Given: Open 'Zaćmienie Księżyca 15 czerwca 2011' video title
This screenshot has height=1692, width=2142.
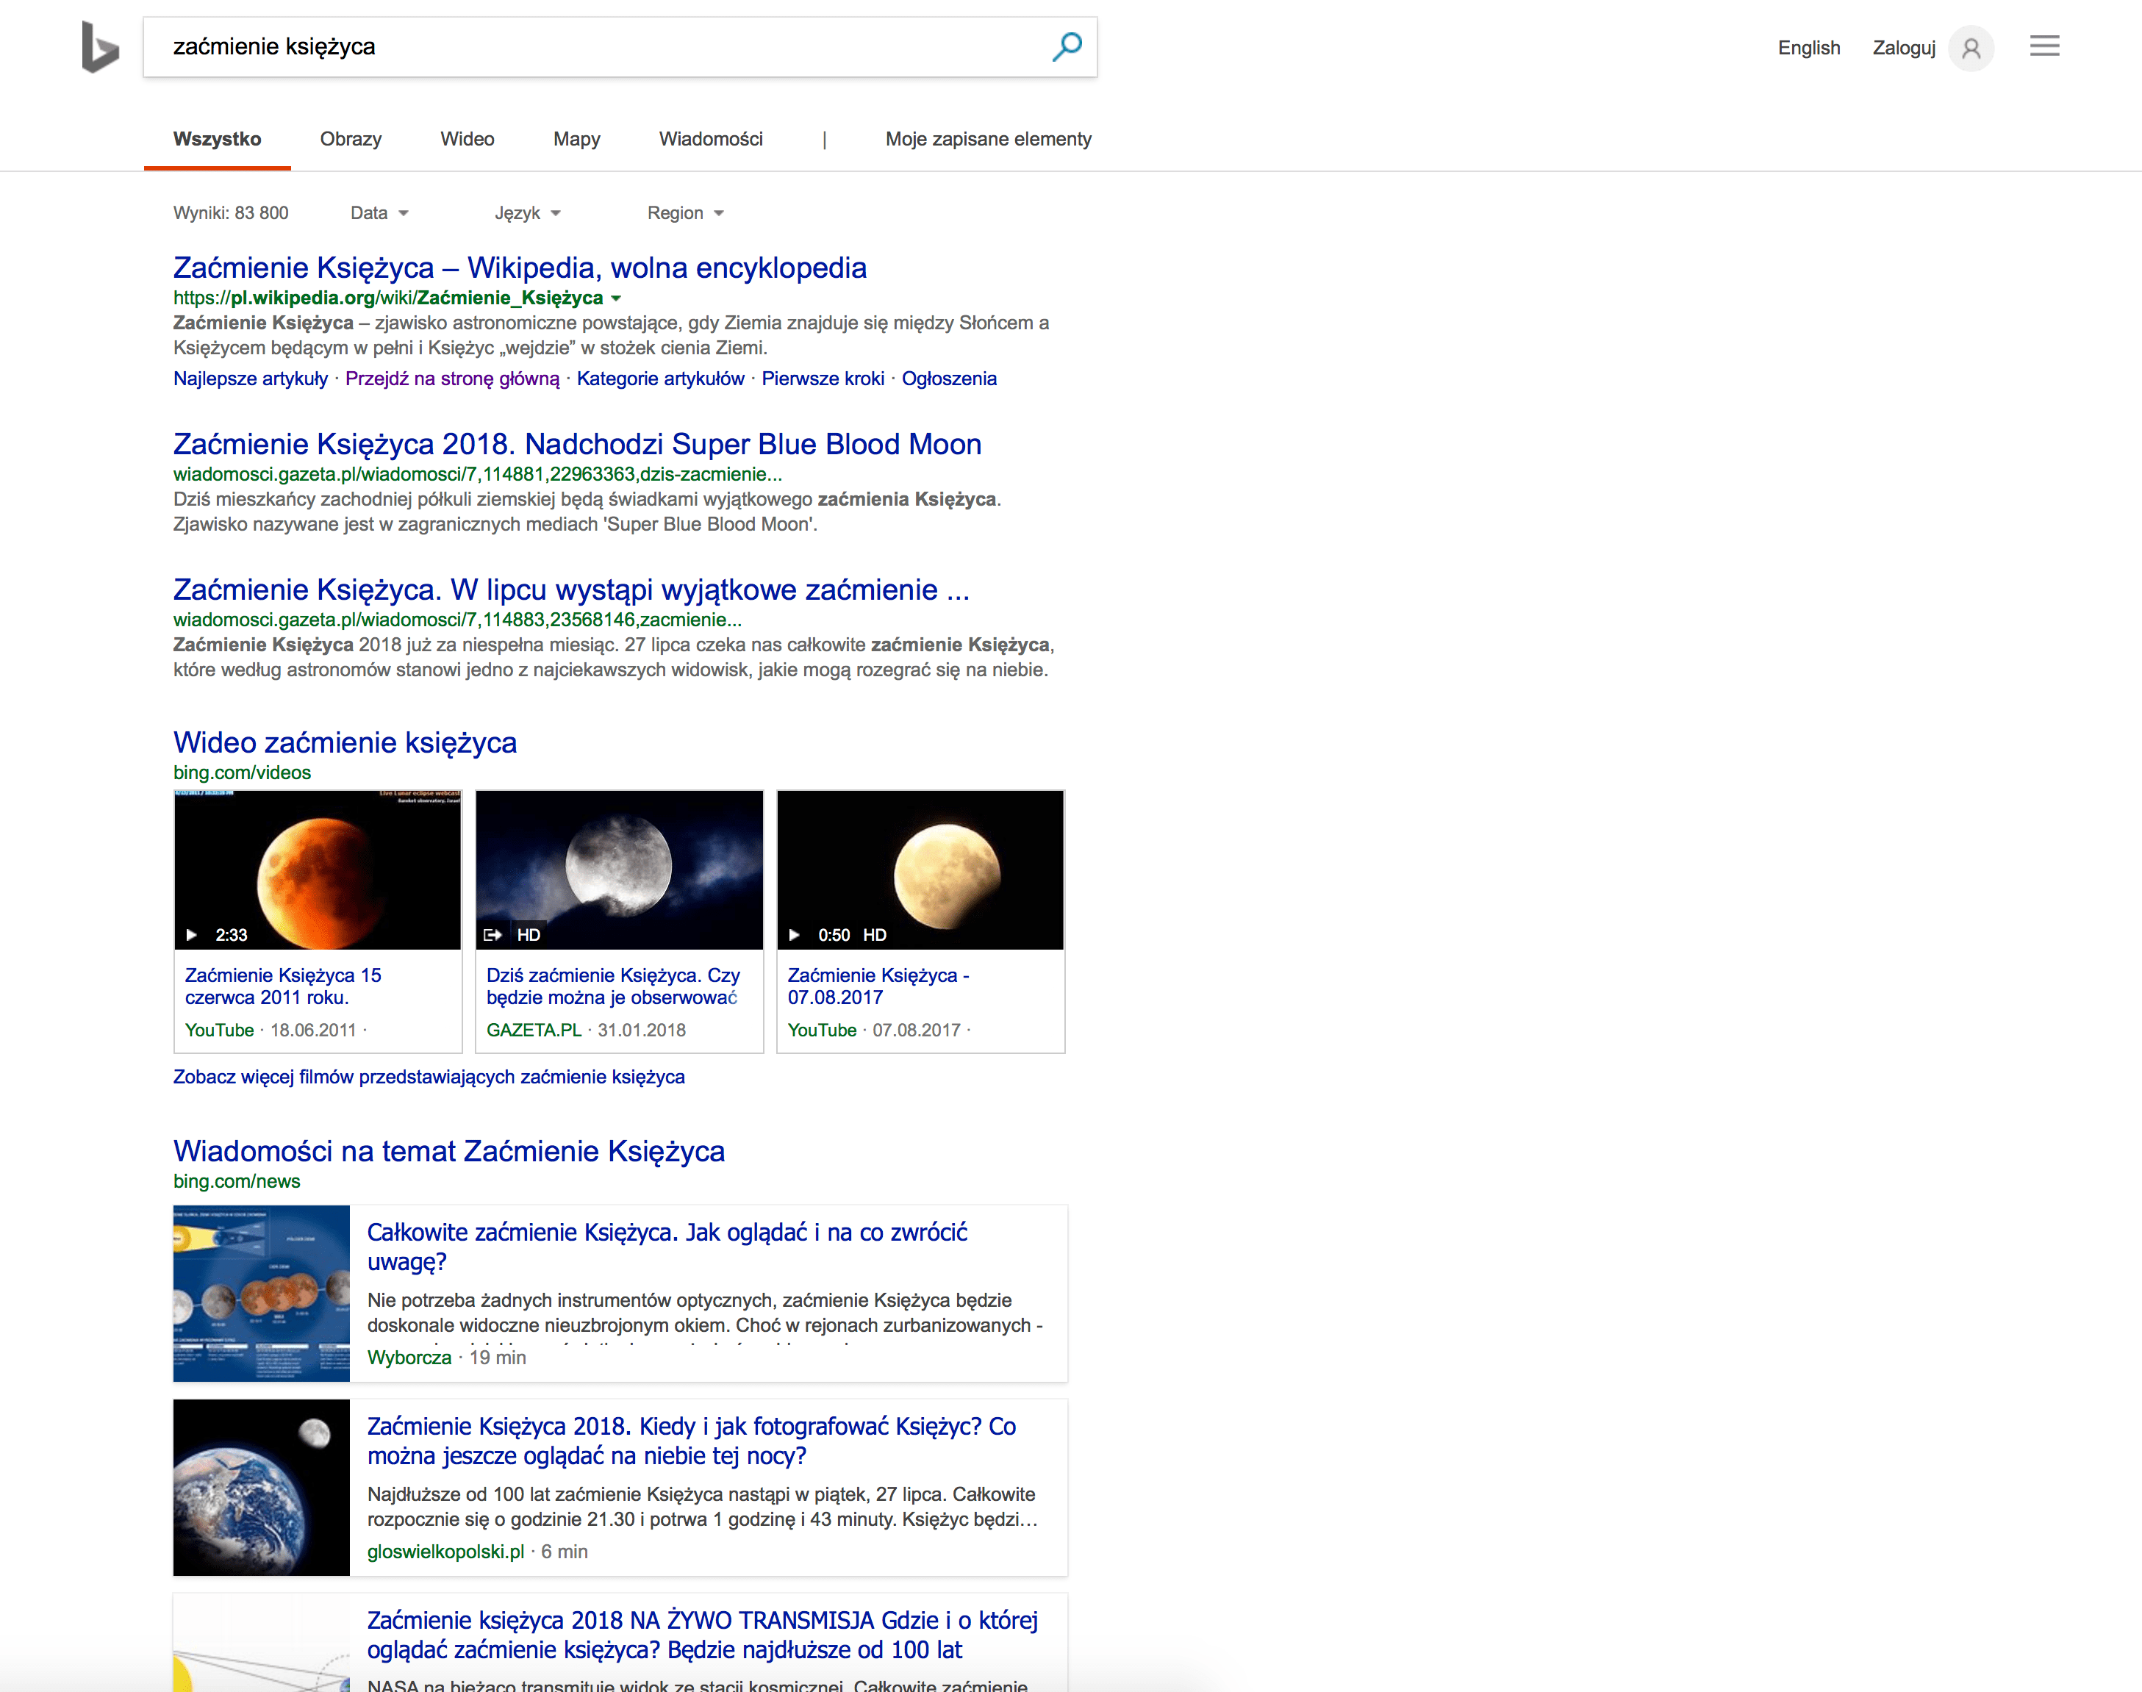Looking at the screenshot, I should (x=283, y=986).
